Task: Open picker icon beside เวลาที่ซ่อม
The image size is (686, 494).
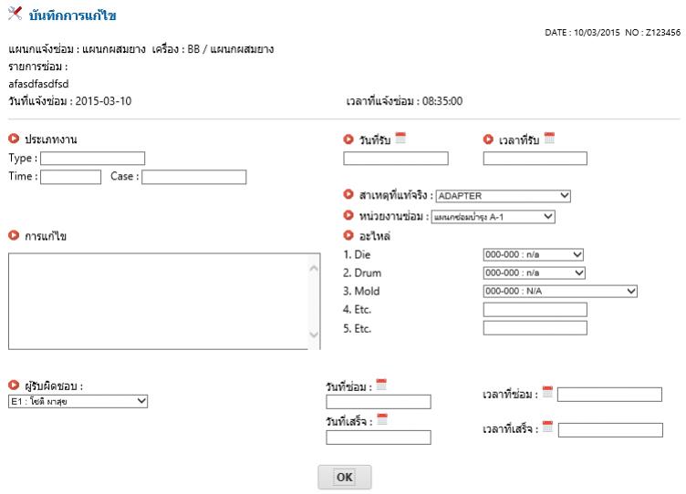Action: (x=547, y=392)
